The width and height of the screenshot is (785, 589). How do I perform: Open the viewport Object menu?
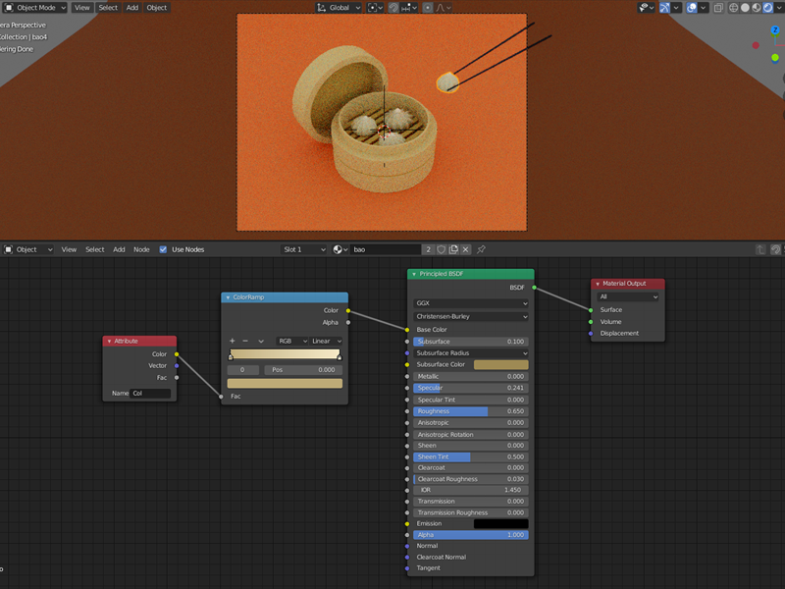[x=157, y=8]
